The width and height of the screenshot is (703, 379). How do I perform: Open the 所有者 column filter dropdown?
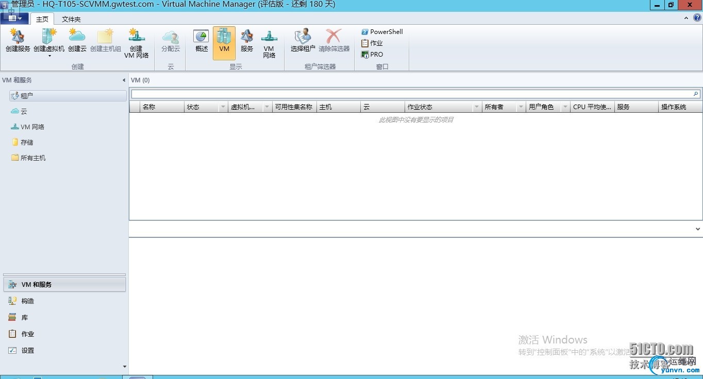[x=521, y=107]
